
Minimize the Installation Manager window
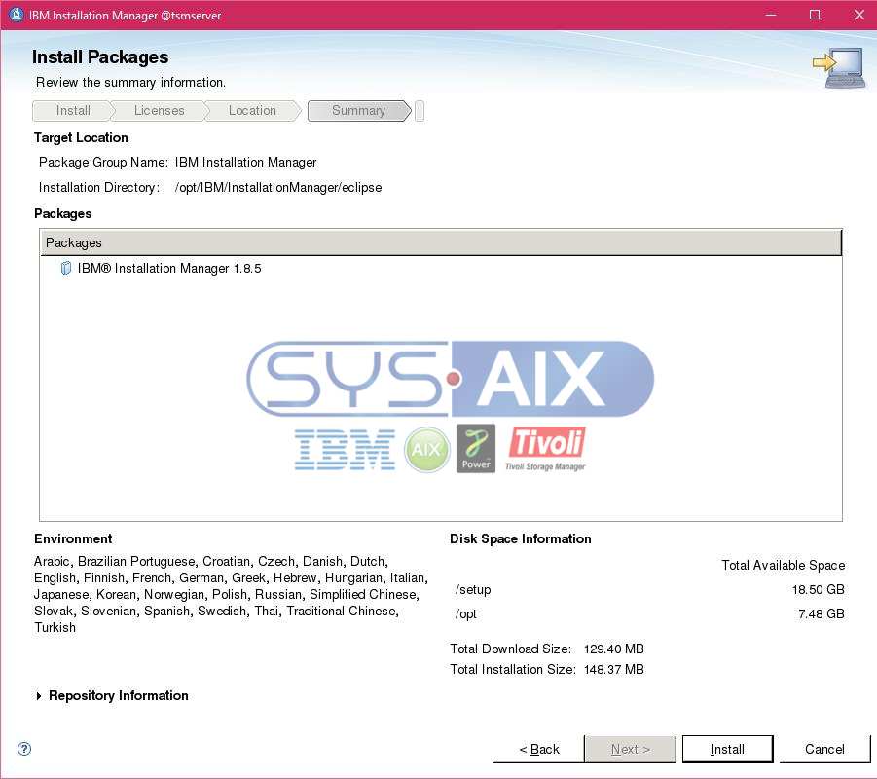click(x=771, y=16)
